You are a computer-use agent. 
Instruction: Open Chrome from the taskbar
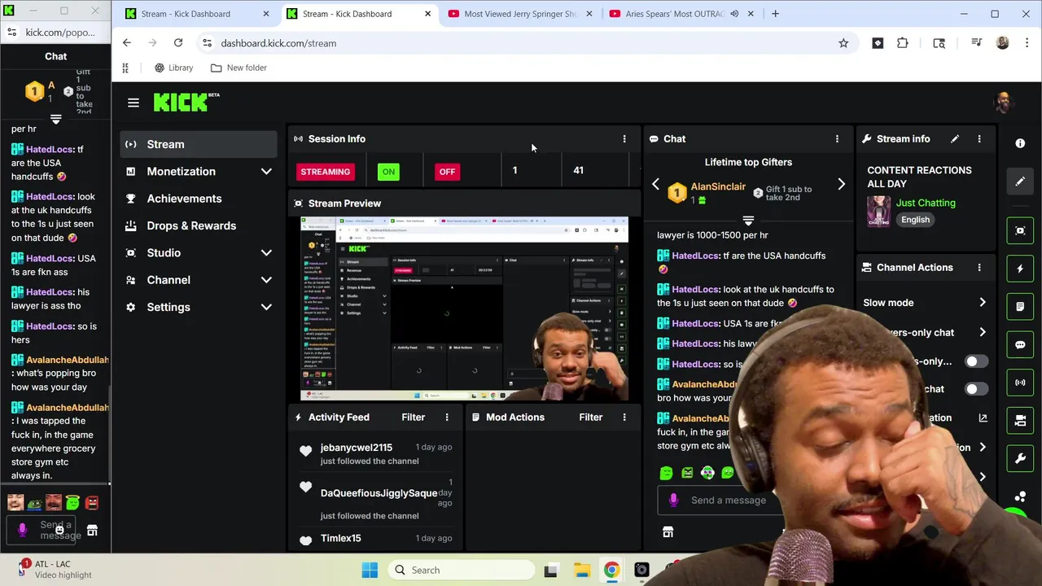(x=611, y=571)
